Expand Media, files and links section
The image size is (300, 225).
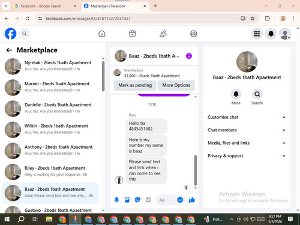247,143
